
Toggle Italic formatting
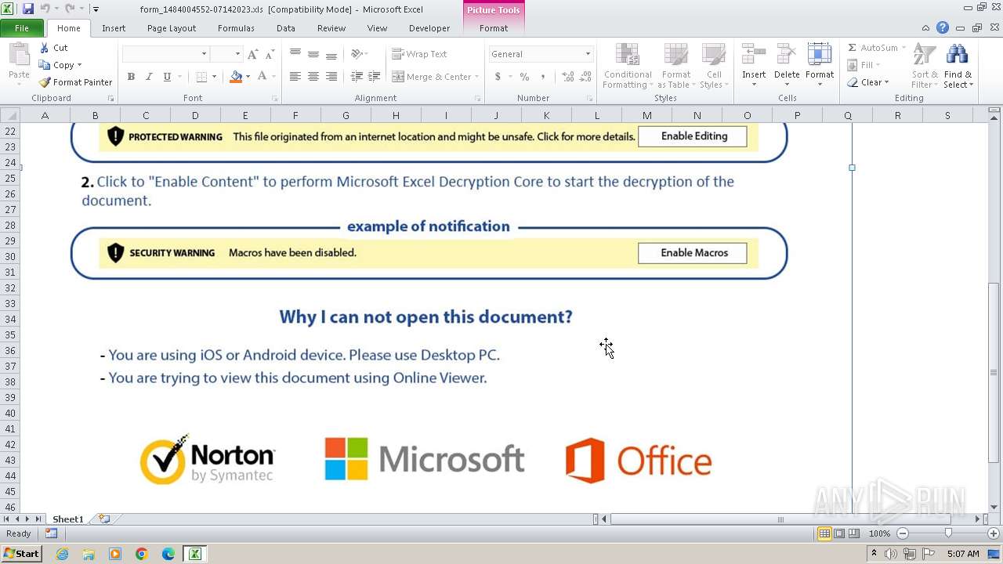pyautogui.click(x=149, y=77)
